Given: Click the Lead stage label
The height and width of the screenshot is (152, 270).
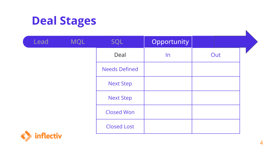Looking at the screenshot, I should click(x=41, y=42).
